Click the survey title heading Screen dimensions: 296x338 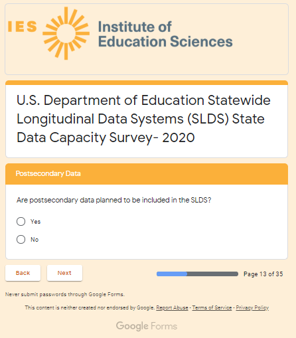[x=144, y=119]
